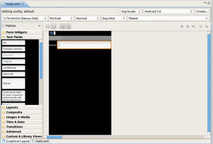Close the *main.xml editor tab

point(23,4)
